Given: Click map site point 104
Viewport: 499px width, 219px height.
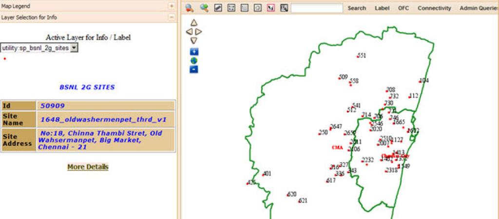Looking at the screenshot, I should click(420, 82).
